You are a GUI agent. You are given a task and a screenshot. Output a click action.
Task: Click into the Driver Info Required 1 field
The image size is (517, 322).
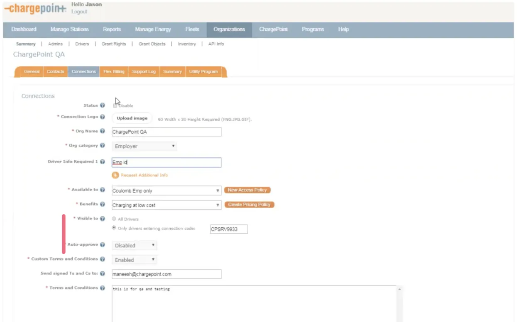coord(167,163)
